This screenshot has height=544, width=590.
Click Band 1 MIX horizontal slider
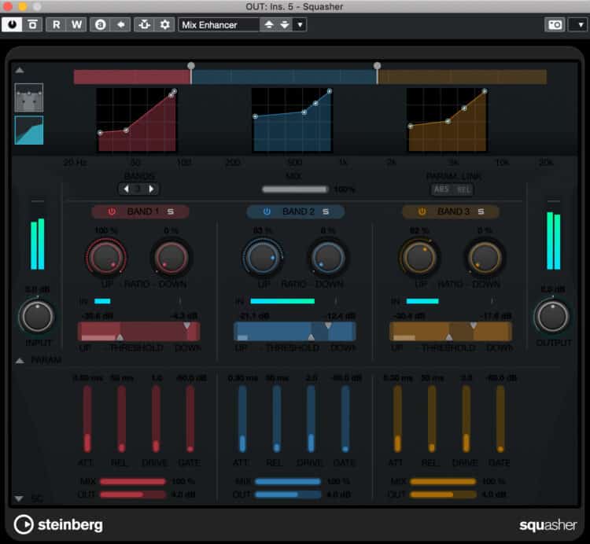coord(132,481)
